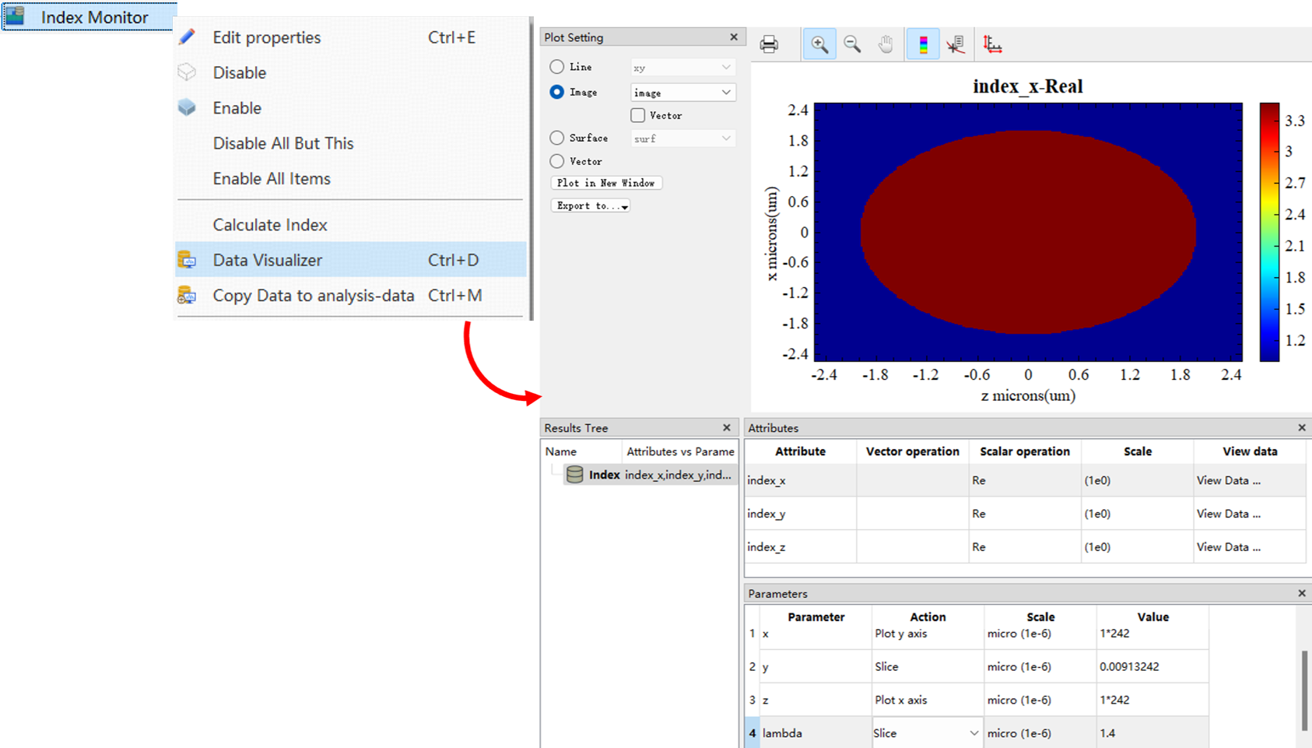Enable the Vector checkbox under Image
The width and height of the screenshot is (1312, 748).
point(638,115)
